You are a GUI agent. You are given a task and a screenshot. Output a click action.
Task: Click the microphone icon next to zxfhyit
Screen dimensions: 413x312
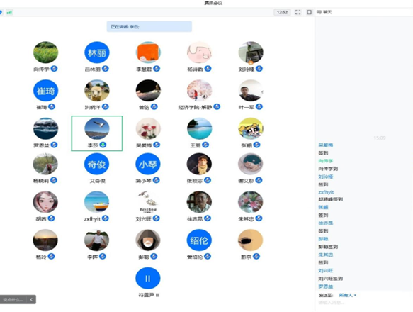pyautogui.click(x=106, y=218)
